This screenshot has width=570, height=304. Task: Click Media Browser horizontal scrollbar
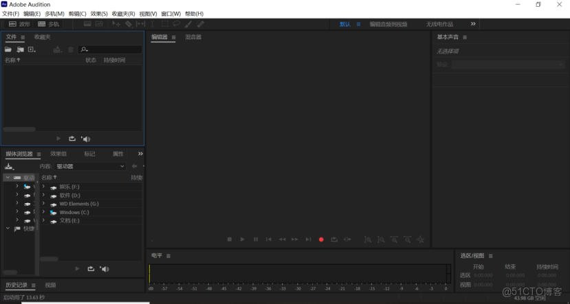pos(49,259)
